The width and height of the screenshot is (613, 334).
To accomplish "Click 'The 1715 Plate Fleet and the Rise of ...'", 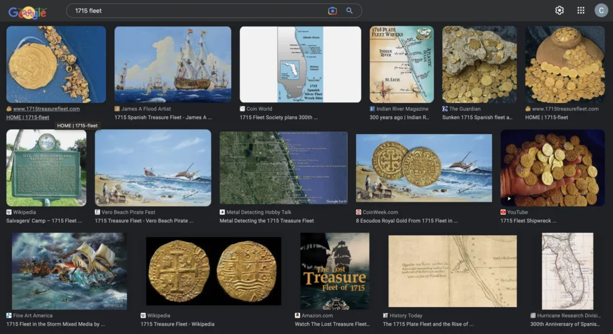I will click(x=428, y=324).
